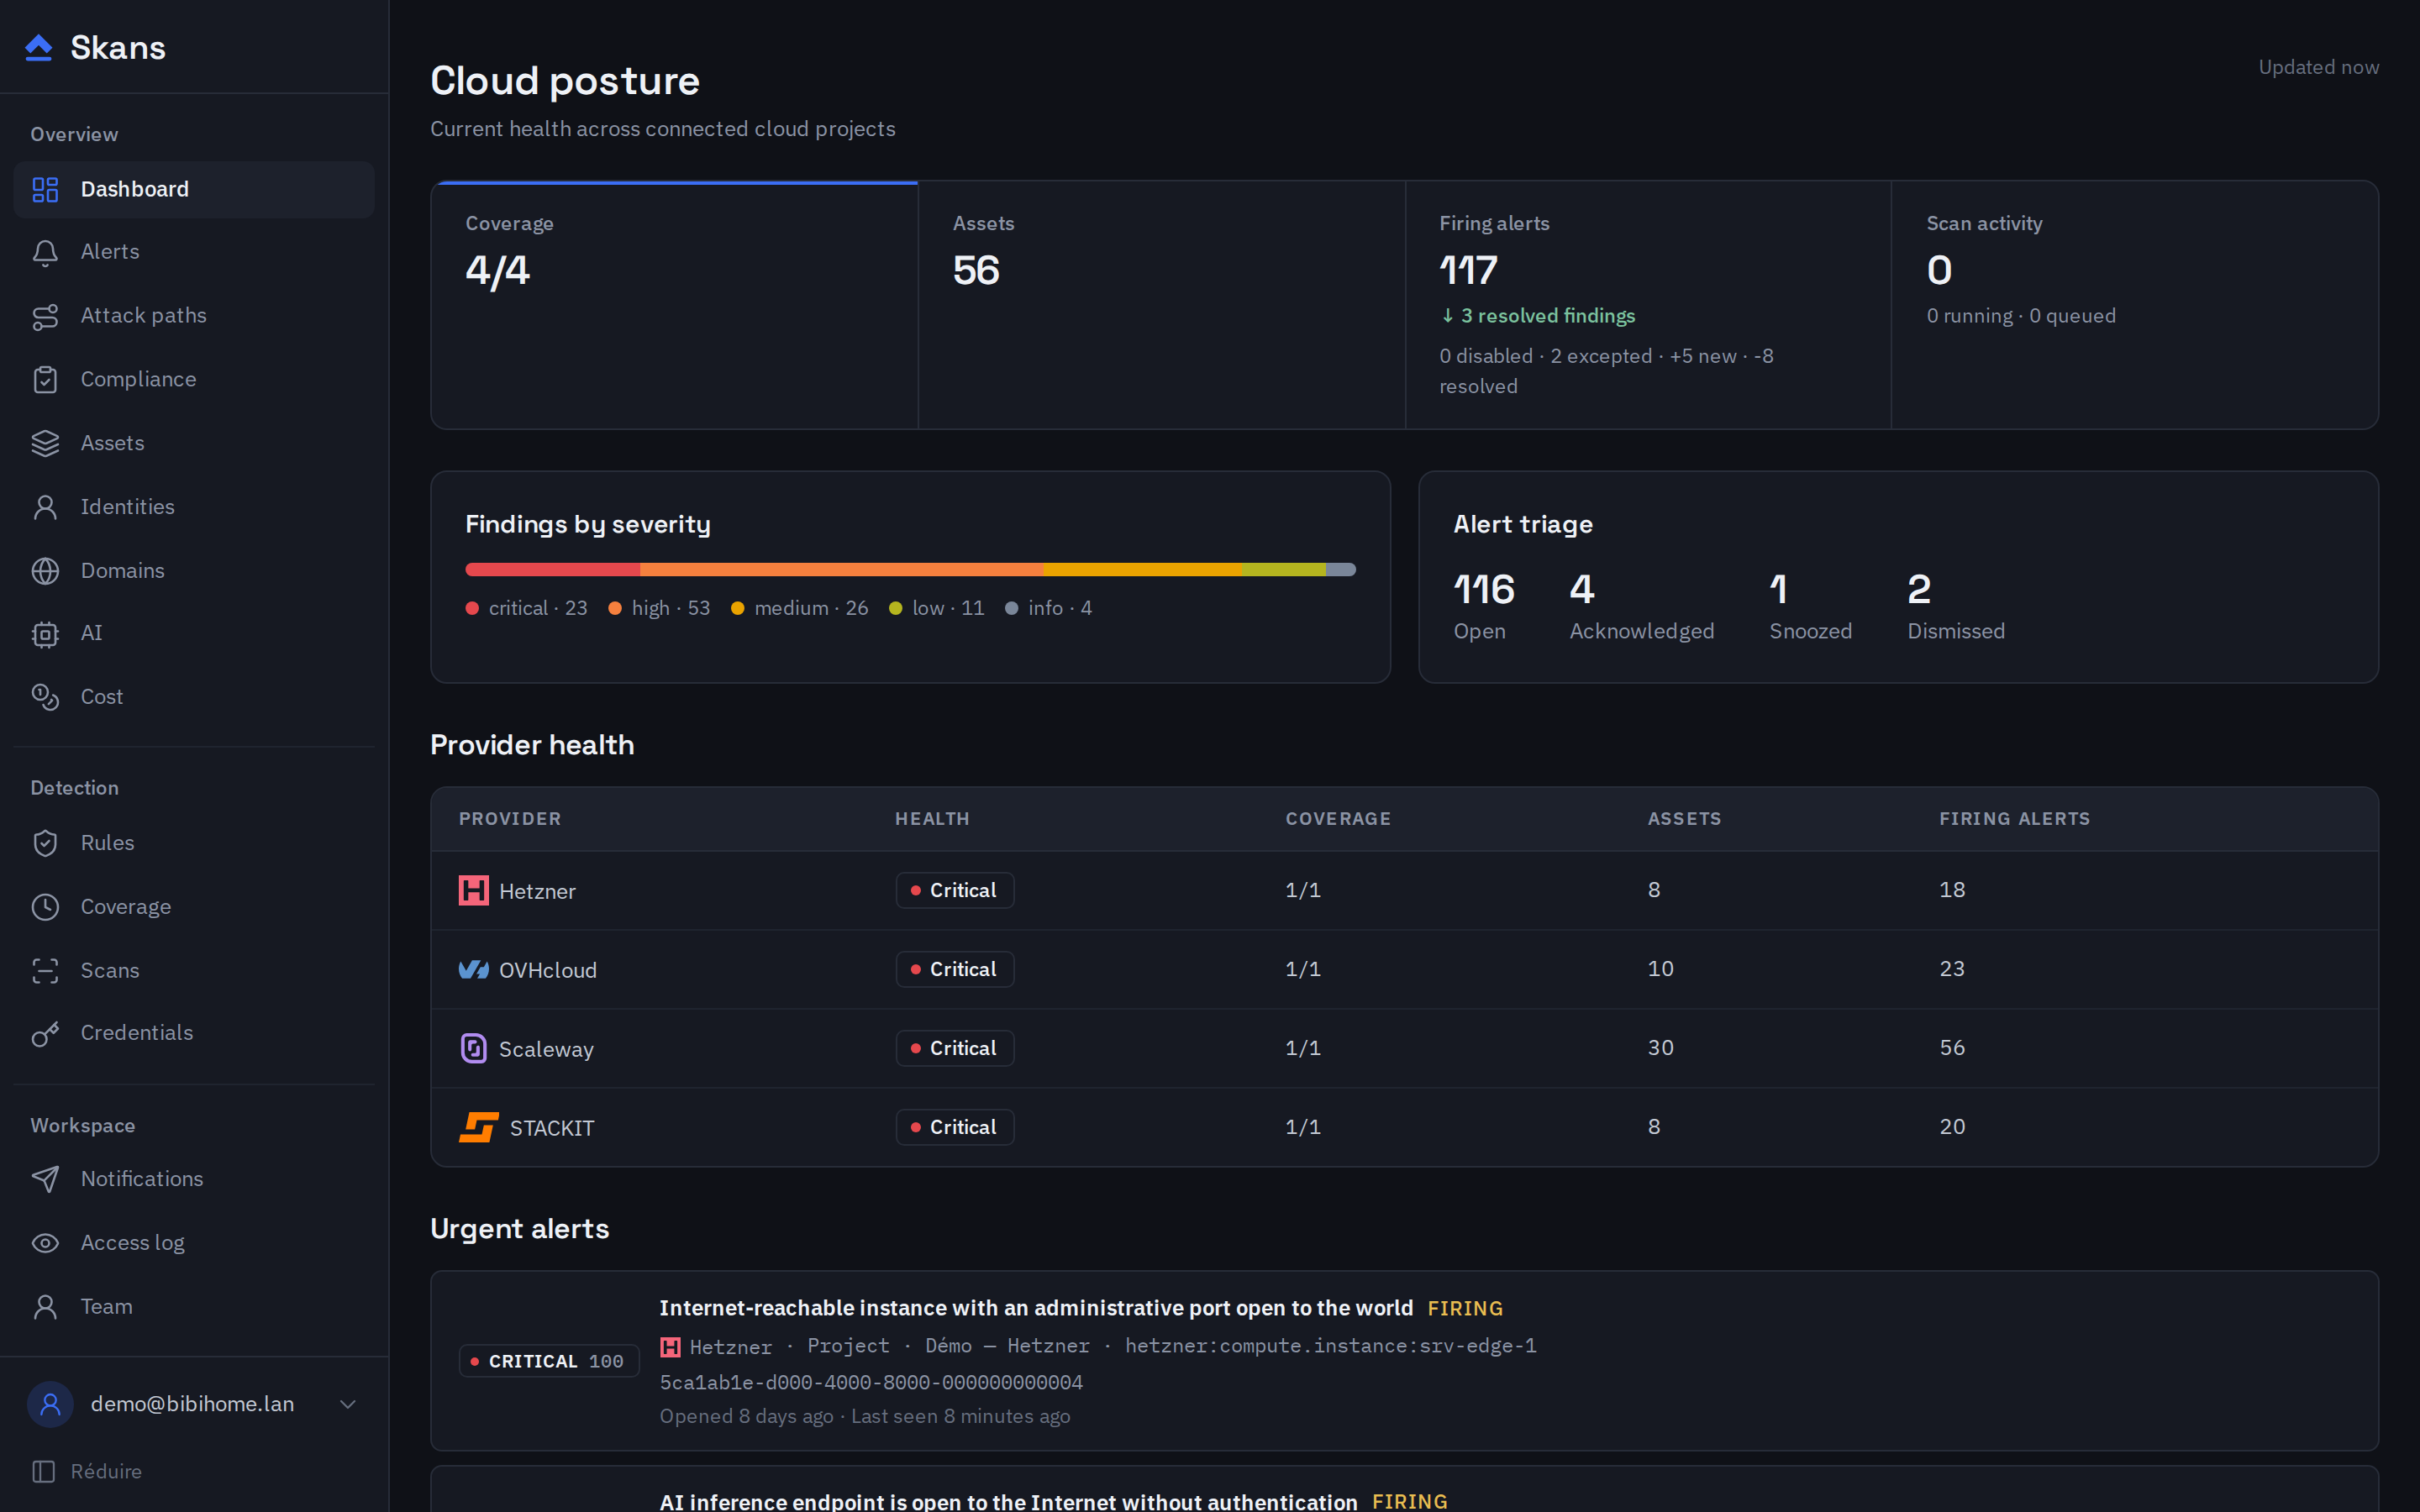Click the Scans frame icon

point(45,971)
